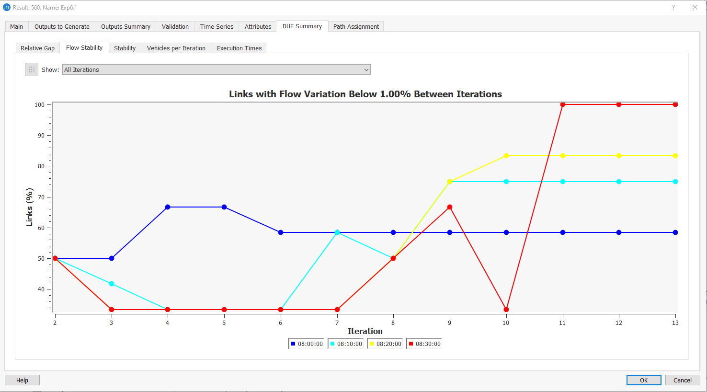This screenshot has width=707, height=392.
Task: Click the grid icon beside Show
Action: click(31, 69)
